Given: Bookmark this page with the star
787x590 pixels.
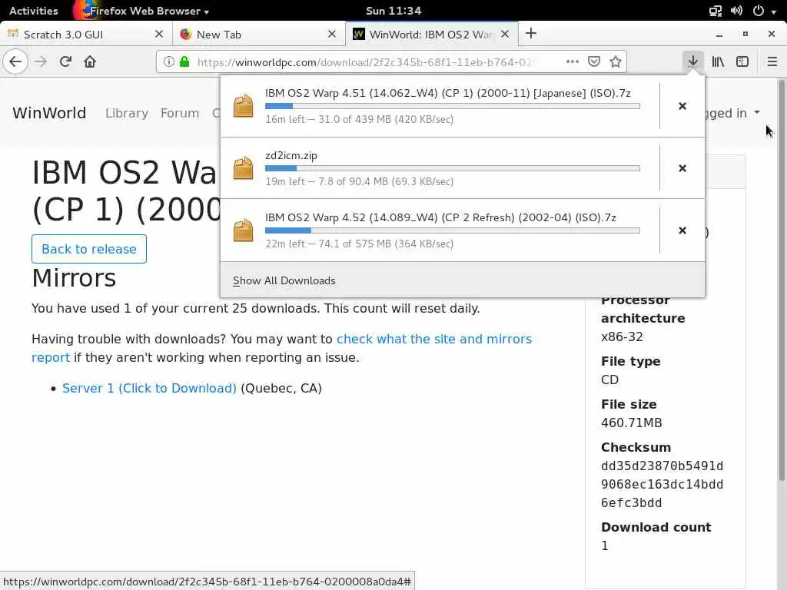Looking at the screenshot, I should coord(616,61).
